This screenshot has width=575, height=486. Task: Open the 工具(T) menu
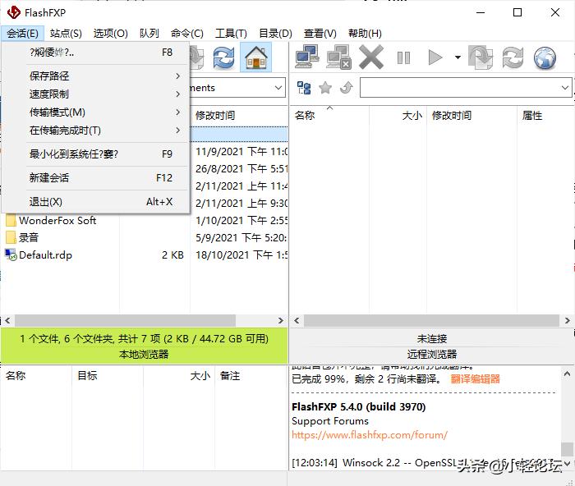[x=231, y=34]
